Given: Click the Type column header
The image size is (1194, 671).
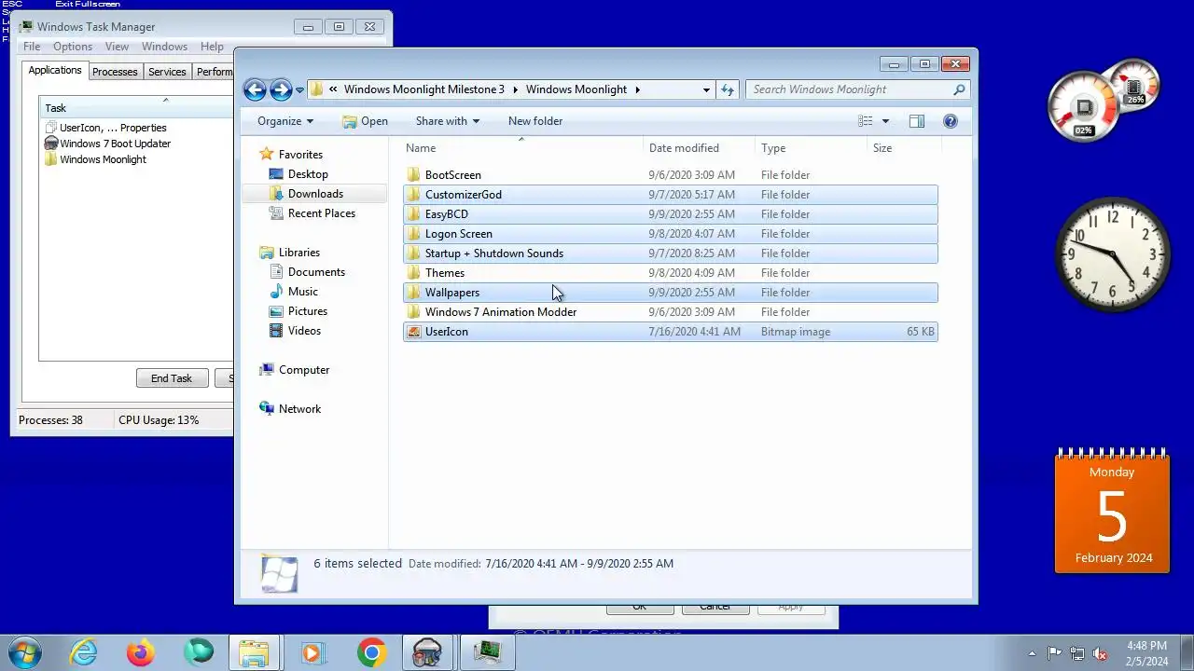Looking at the screenshot, I should pyautogui.click(x=811, y=148).
